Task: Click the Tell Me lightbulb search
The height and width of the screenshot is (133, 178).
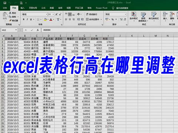Action: (113, 8)
